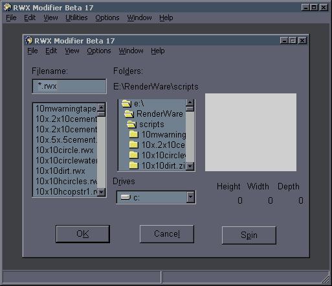Viewport: 332px width, 286px height.
Task: Click the 10x10circle folder icon
Action: [x=134, y=155]
